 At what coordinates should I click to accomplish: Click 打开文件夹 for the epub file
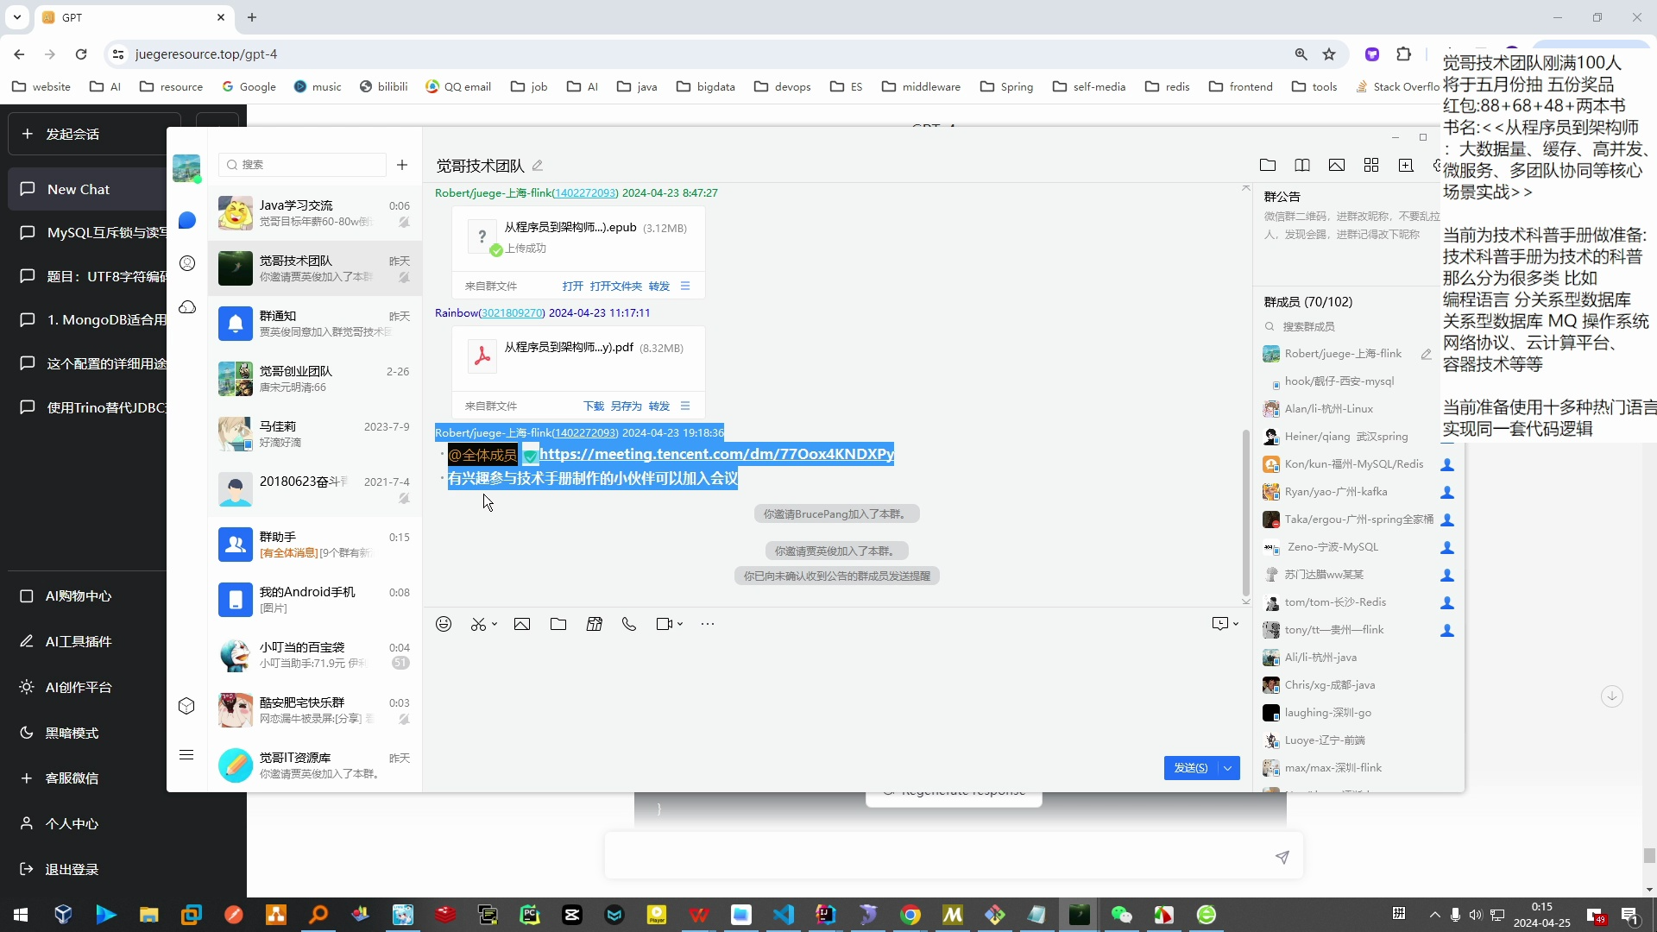tap(616, 286)
